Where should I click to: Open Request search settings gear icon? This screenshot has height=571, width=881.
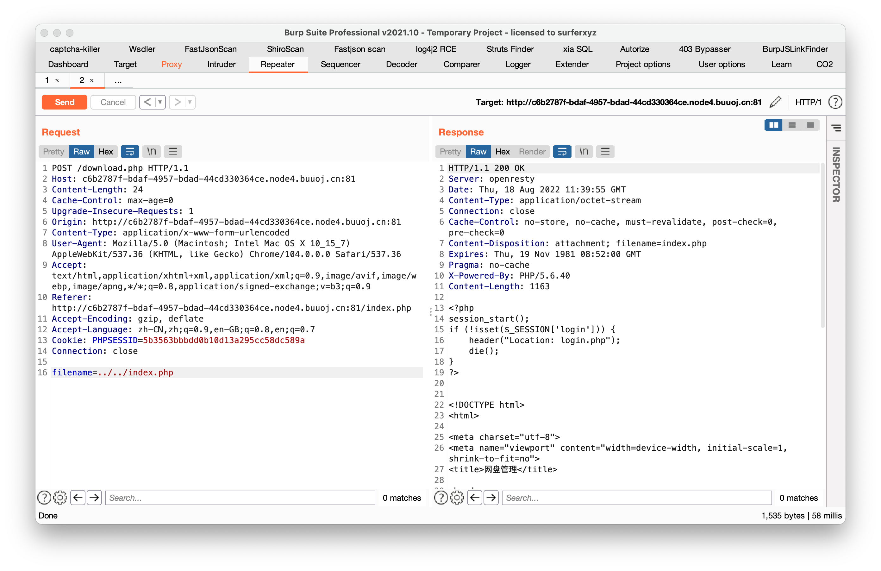point(60,497)
